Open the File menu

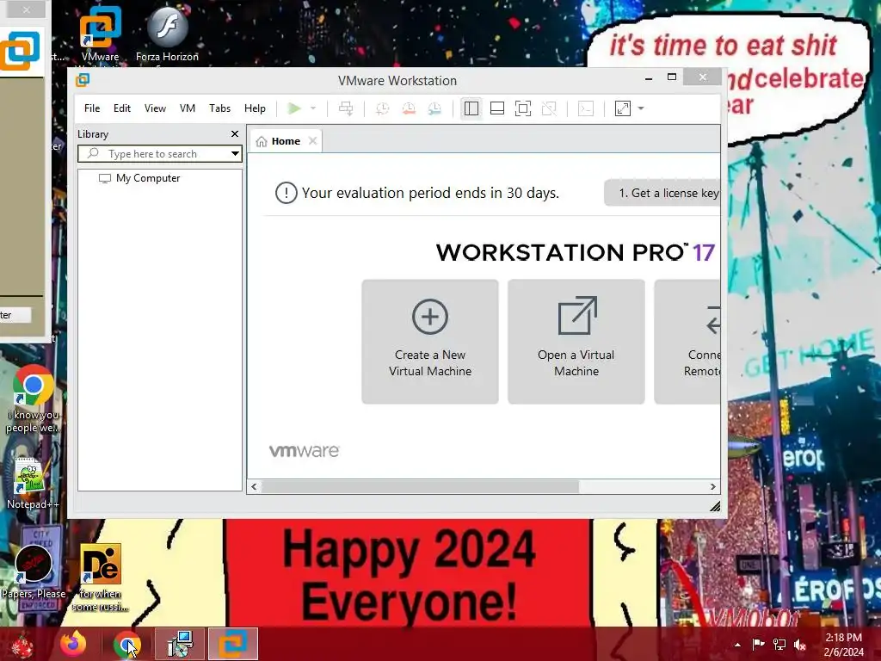(x=92, y=108)
